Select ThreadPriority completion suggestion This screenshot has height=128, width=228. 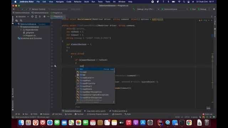(x=95, y=84)
